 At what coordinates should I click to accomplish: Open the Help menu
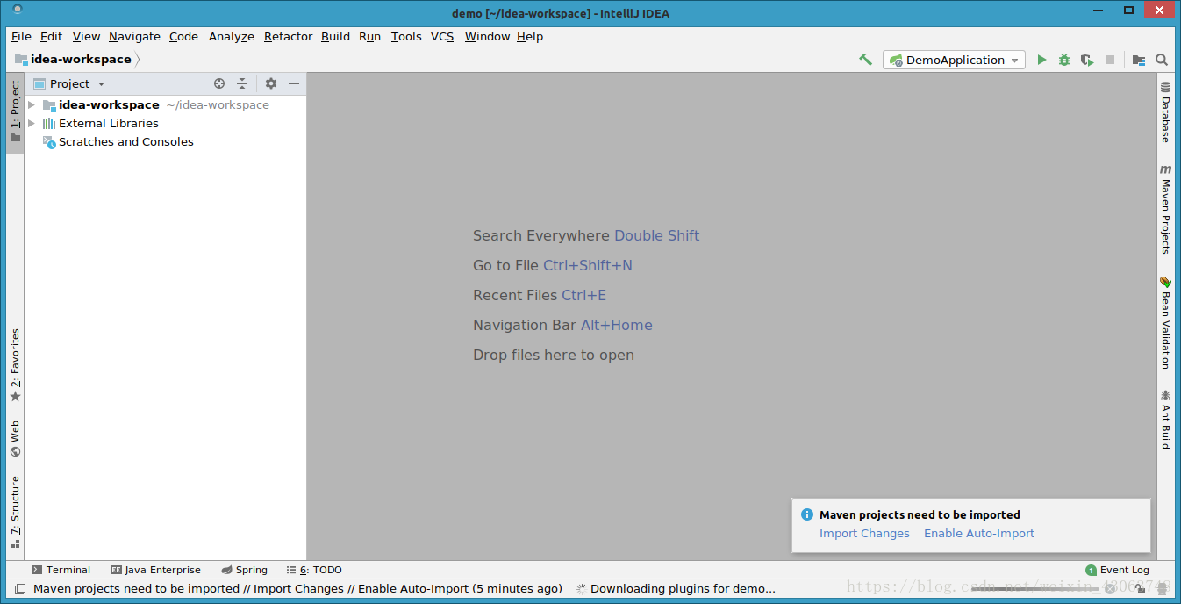(x=530, y=36)
